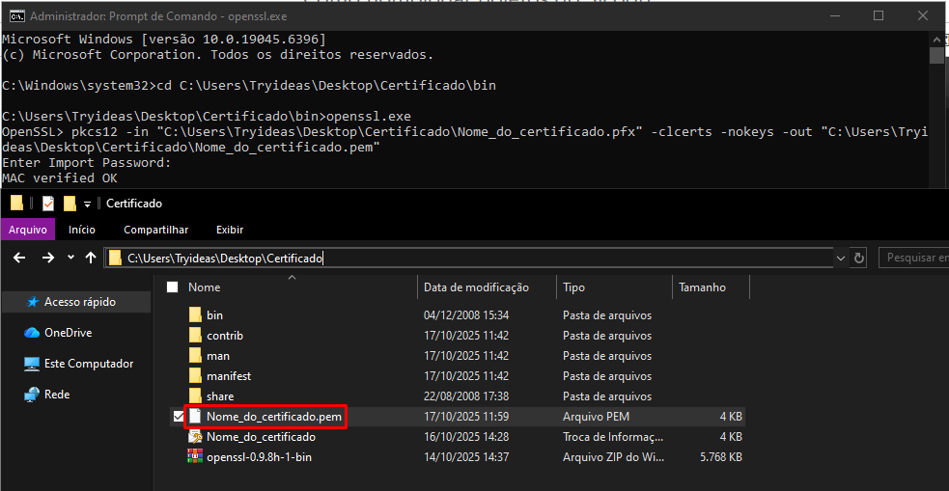Sort files by Data de modificação column
Viewport: 949px width, 491px height.
click(476, 287)
